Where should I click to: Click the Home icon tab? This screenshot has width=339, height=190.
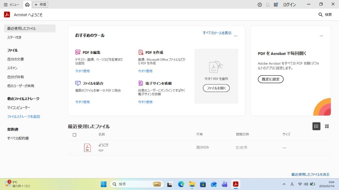[28, 5]
